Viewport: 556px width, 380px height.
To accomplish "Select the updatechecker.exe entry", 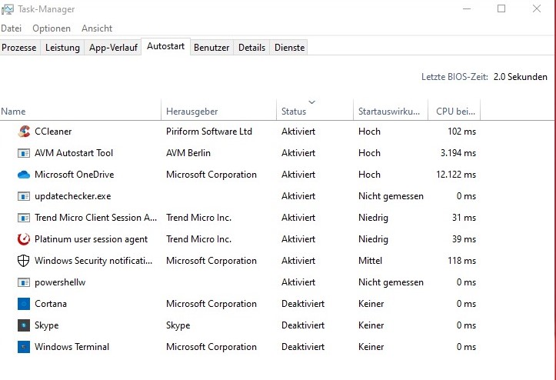I will (73, 196).
